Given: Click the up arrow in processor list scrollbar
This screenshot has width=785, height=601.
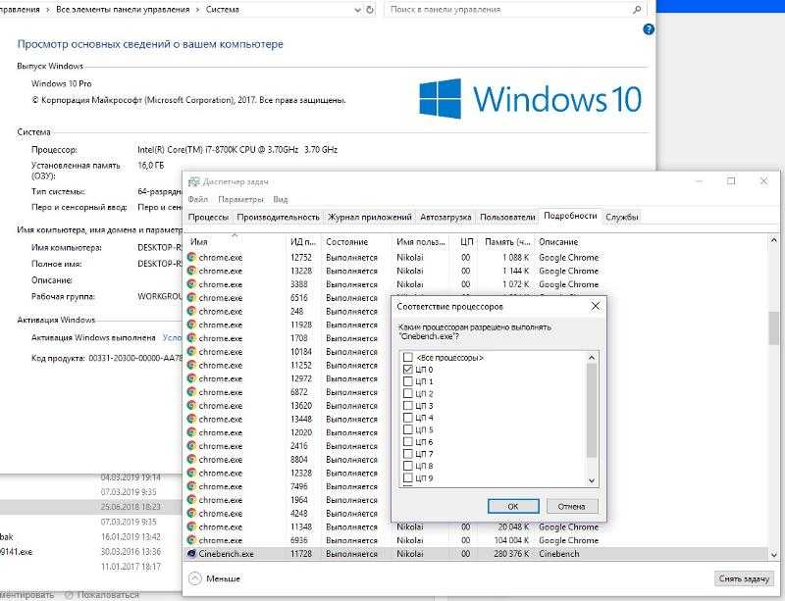Looking at the screenshot, I should tap(592, 357).
